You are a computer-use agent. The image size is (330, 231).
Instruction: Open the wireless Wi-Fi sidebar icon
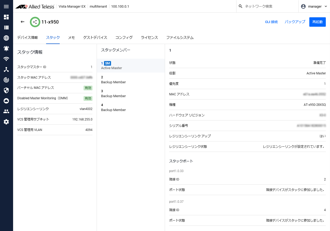6,59
